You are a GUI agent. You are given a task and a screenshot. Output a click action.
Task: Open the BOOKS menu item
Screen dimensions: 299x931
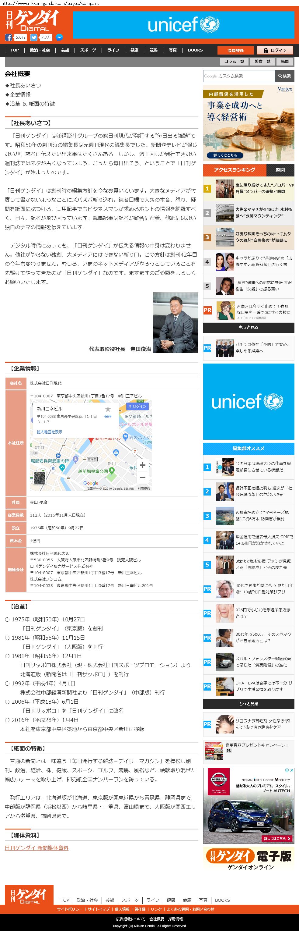196,50
